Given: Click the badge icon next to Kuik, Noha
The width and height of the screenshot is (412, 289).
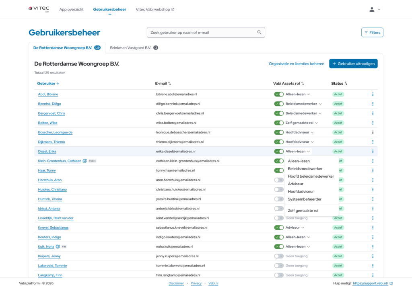Looking at the screenshot, I should [x=58, y=247].
